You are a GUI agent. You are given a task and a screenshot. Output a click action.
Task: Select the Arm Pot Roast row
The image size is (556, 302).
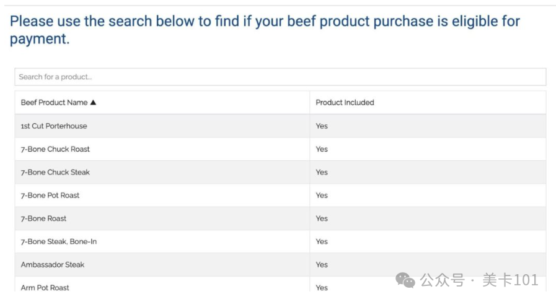coord(45,288)
